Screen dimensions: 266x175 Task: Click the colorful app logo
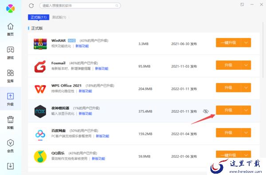(x=10, y=8)
